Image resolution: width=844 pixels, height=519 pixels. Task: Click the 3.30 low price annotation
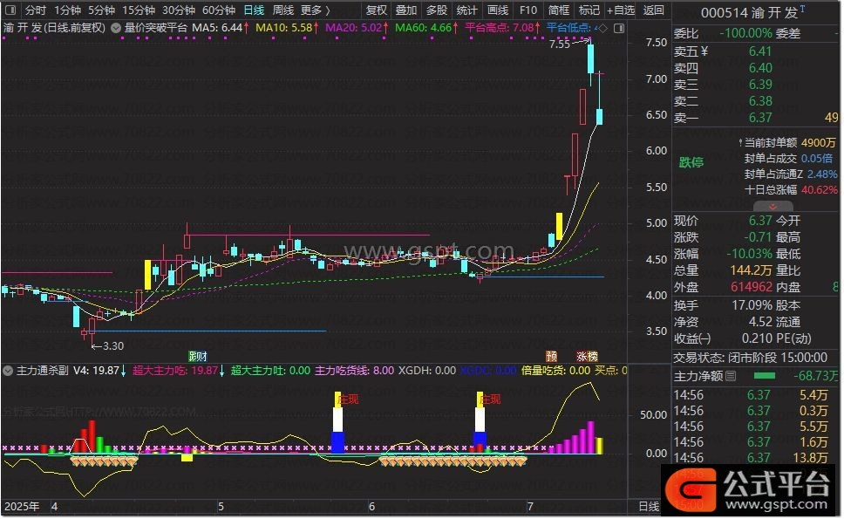coord(113,346)
